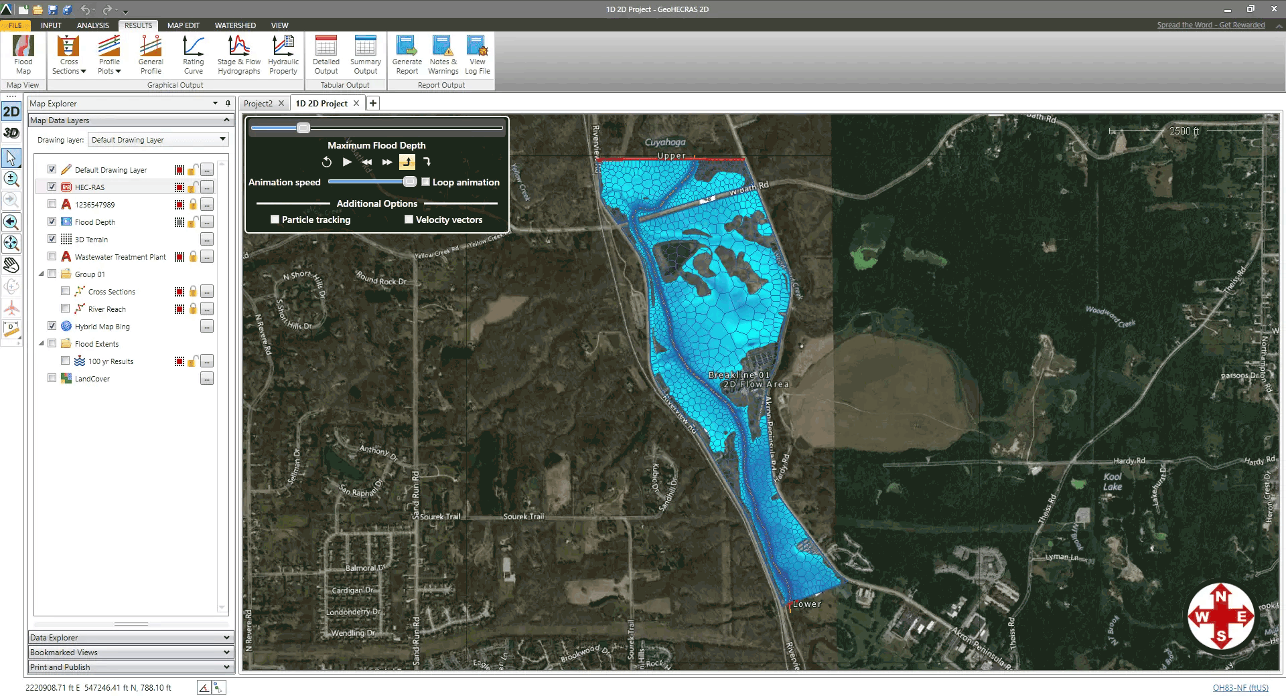Select the Pan hand tool
Screen dimensions: 1286x696
[x=11, y=265]
